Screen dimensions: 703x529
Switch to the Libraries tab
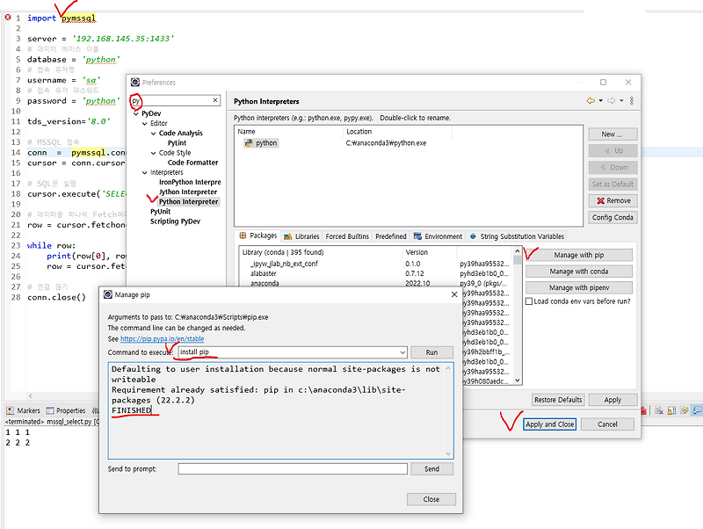tap(307, 236)
